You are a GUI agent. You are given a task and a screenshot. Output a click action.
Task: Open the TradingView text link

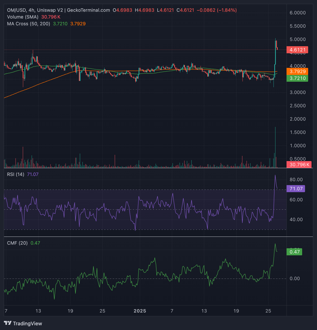pyautogui.click(x=27, y=323)
